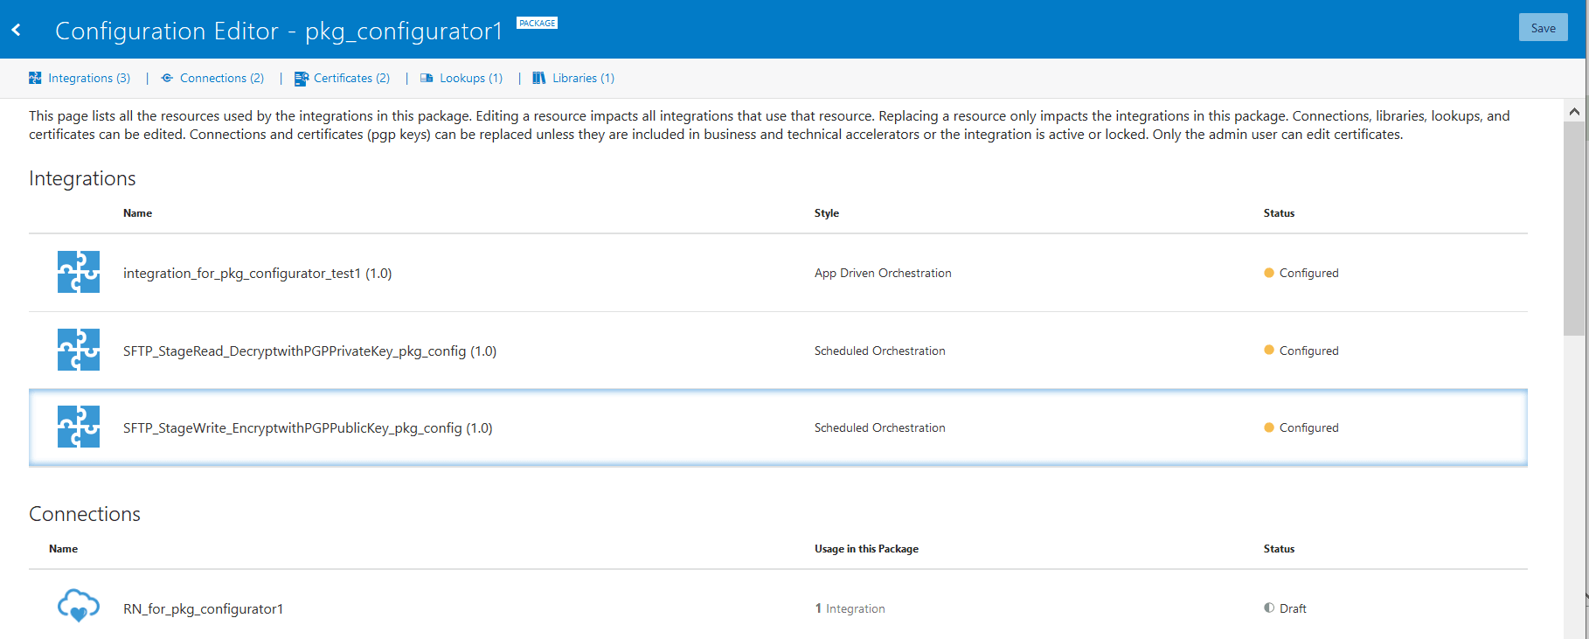
Task: Click RN_for_pkg_configurator1 connection name
Action: 203,609
